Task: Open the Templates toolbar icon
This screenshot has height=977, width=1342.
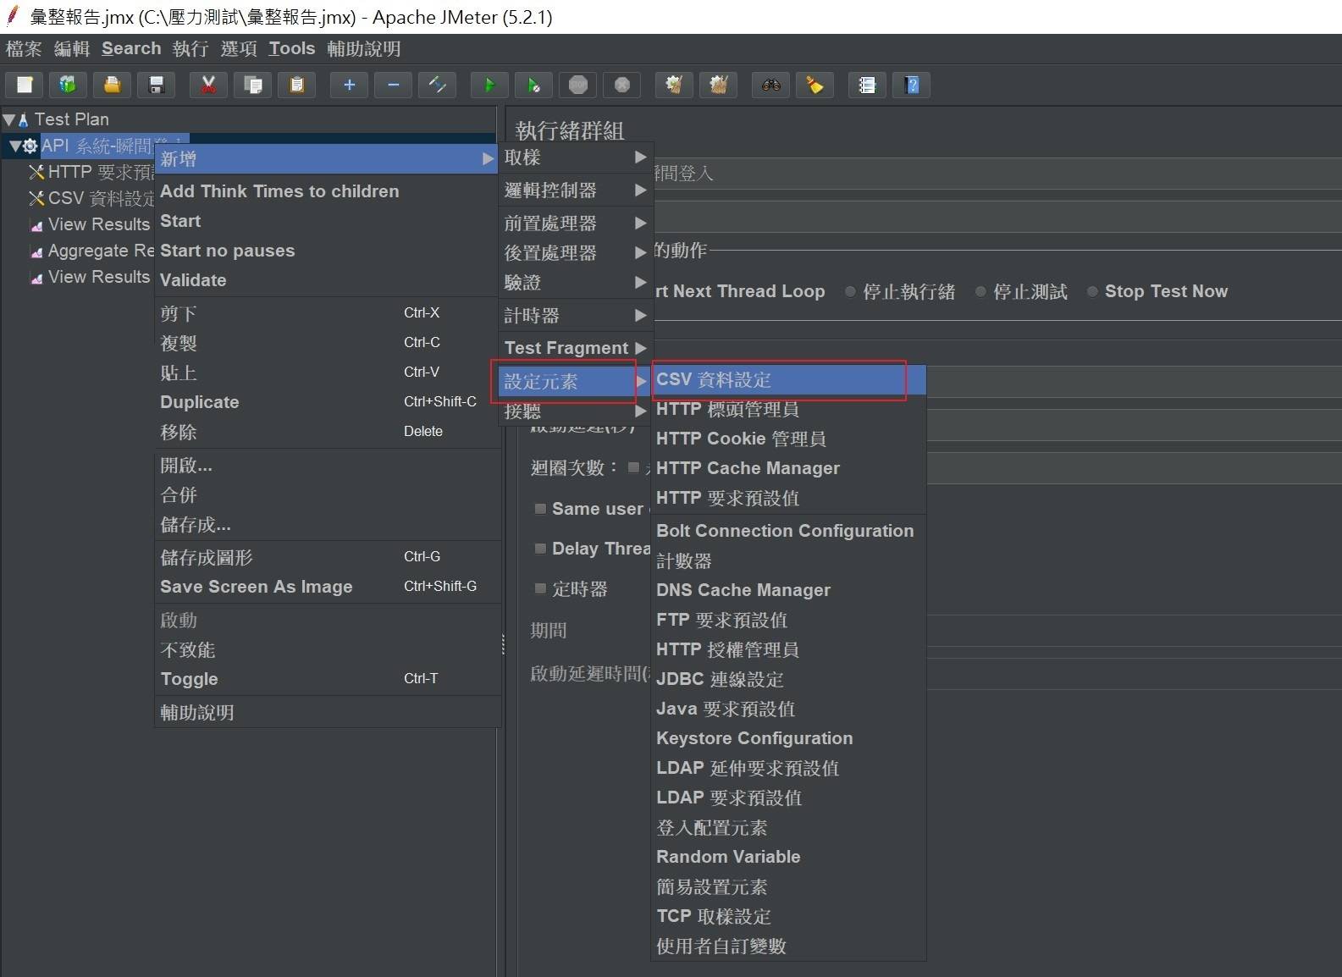Action: pos(68,85)
